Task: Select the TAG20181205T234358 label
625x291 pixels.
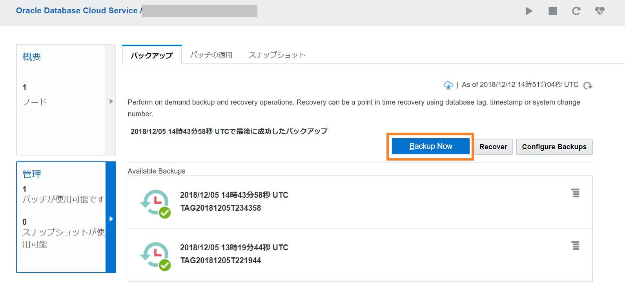Action: pos(220,208)
